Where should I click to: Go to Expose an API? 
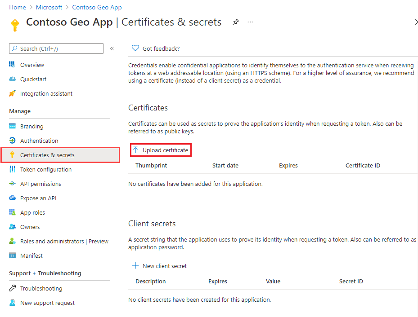click(x=38, y=198)
